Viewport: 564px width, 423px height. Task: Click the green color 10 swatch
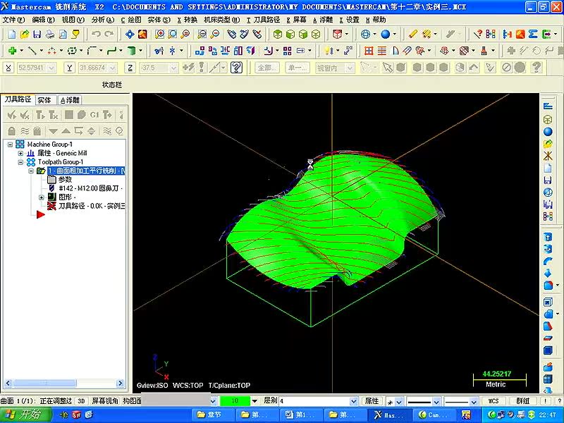235,400
